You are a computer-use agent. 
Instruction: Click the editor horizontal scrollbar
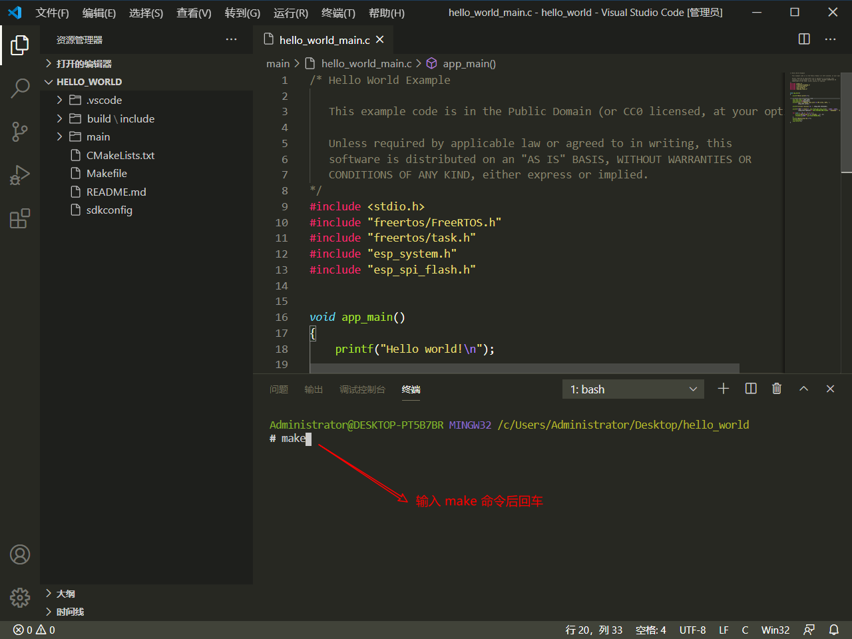(525, 368)
